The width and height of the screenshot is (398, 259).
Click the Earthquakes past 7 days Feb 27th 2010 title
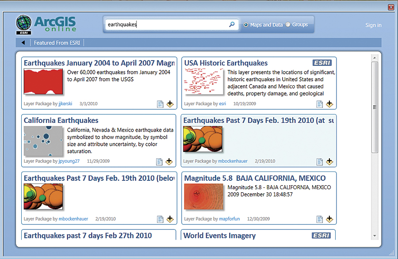click(x=88, y=236)
